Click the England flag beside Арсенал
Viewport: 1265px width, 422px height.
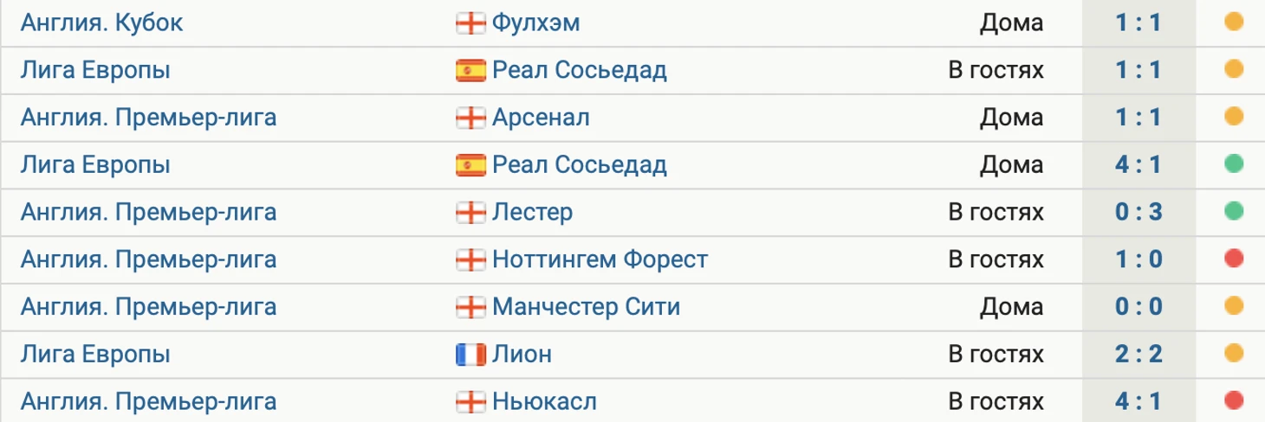tap(470, 118)
